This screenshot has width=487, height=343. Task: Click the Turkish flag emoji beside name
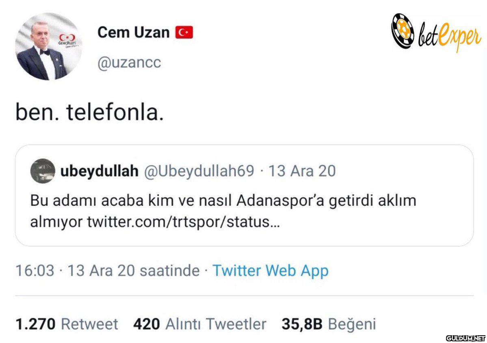pyautogui.click(x=184, y=33)
